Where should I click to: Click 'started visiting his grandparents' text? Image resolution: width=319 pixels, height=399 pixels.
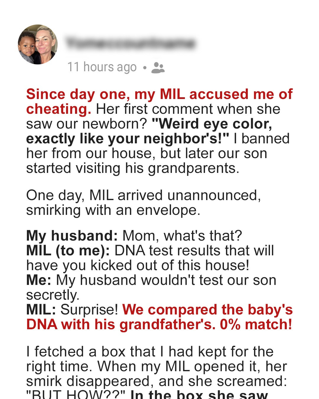(132, 168)
